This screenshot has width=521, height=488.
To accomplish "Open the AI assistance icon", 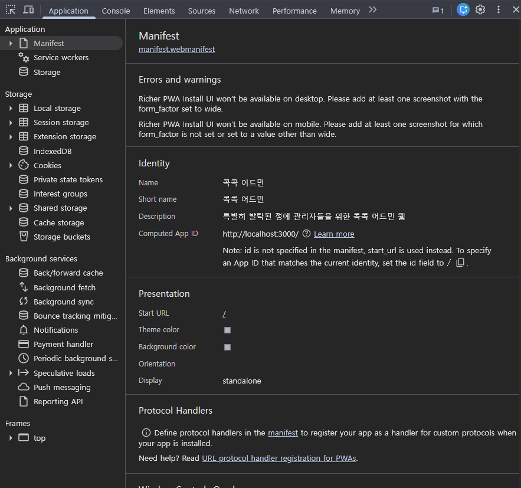I will click(463, 9).
